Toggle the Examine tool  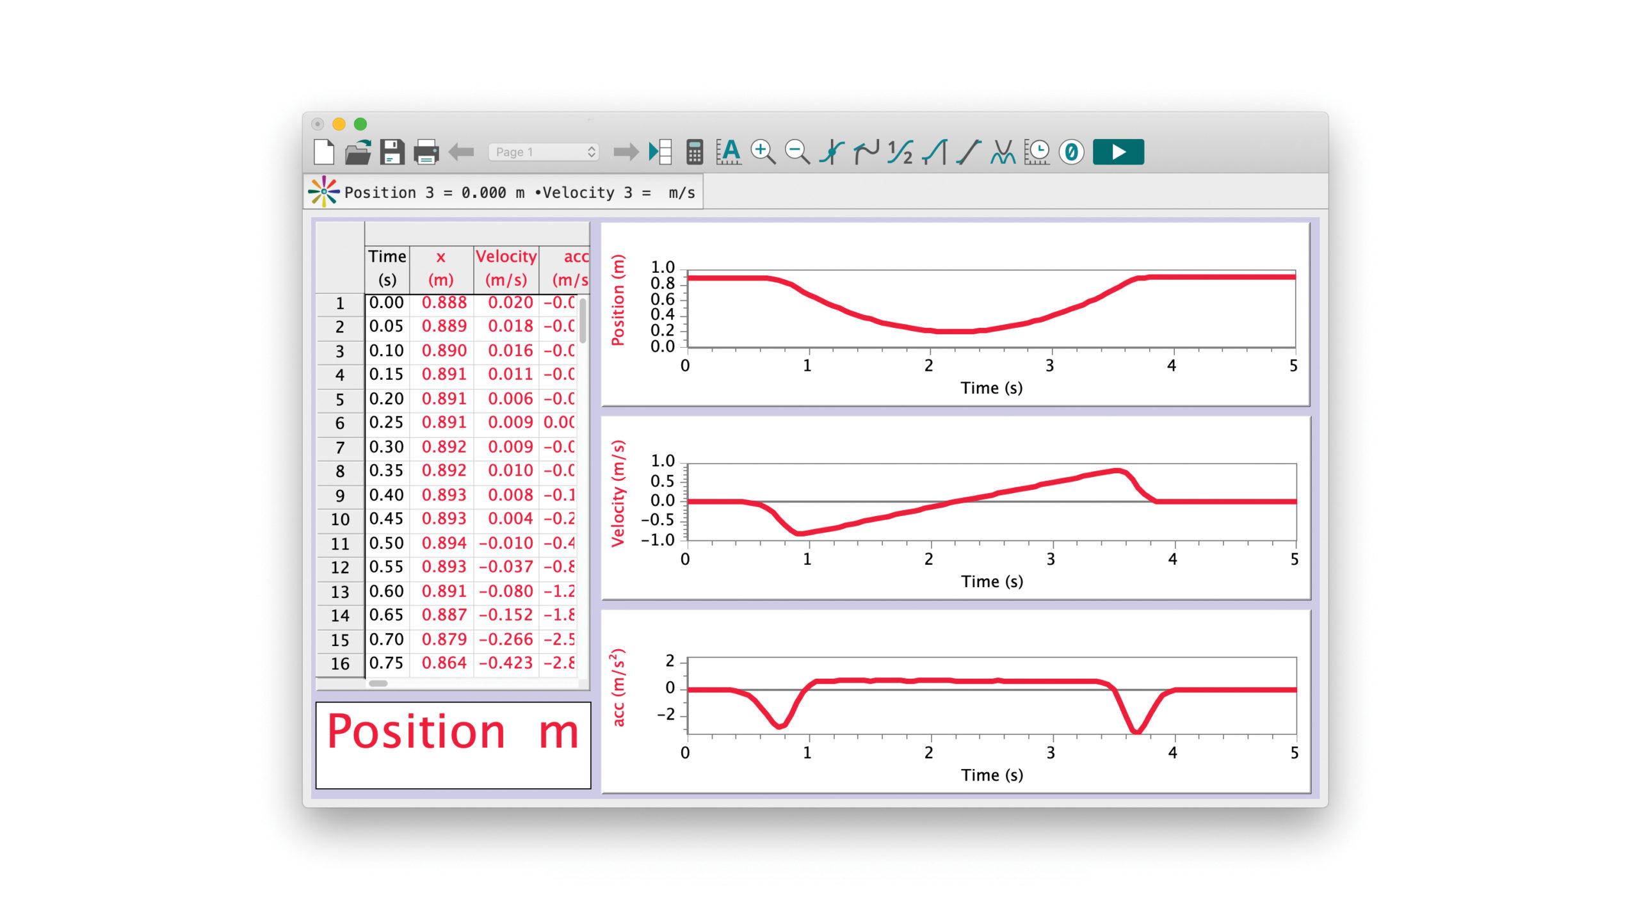click(832, 152)
